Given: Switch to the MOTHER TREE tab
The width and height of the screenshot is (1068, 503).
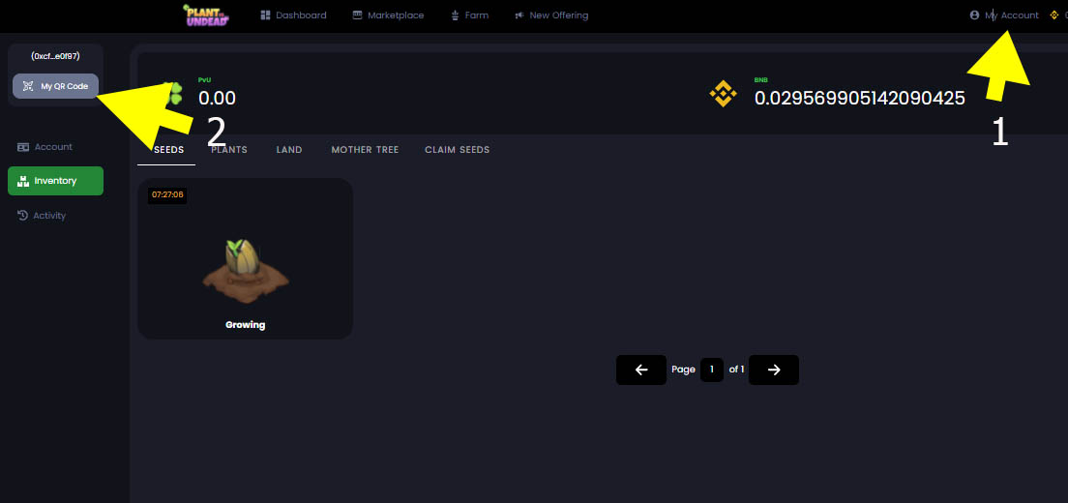Looking at the screenshot, I should pyautogui.click(x=365, y=150).
